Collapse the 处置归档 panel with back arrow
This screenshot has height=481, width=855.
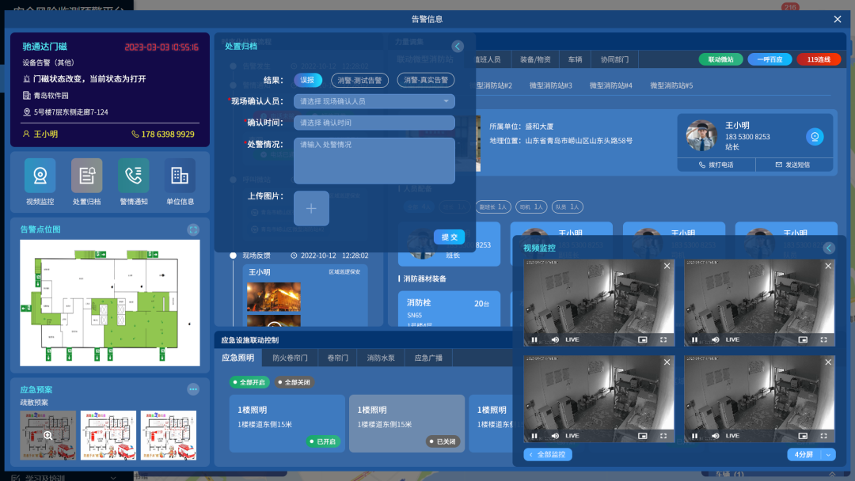pyautogui.click(x=458, y=47)
